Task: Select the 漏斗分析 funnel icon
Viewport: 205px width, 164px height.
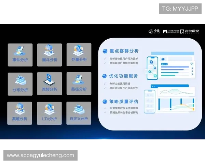Action: [x=50, y=51]
